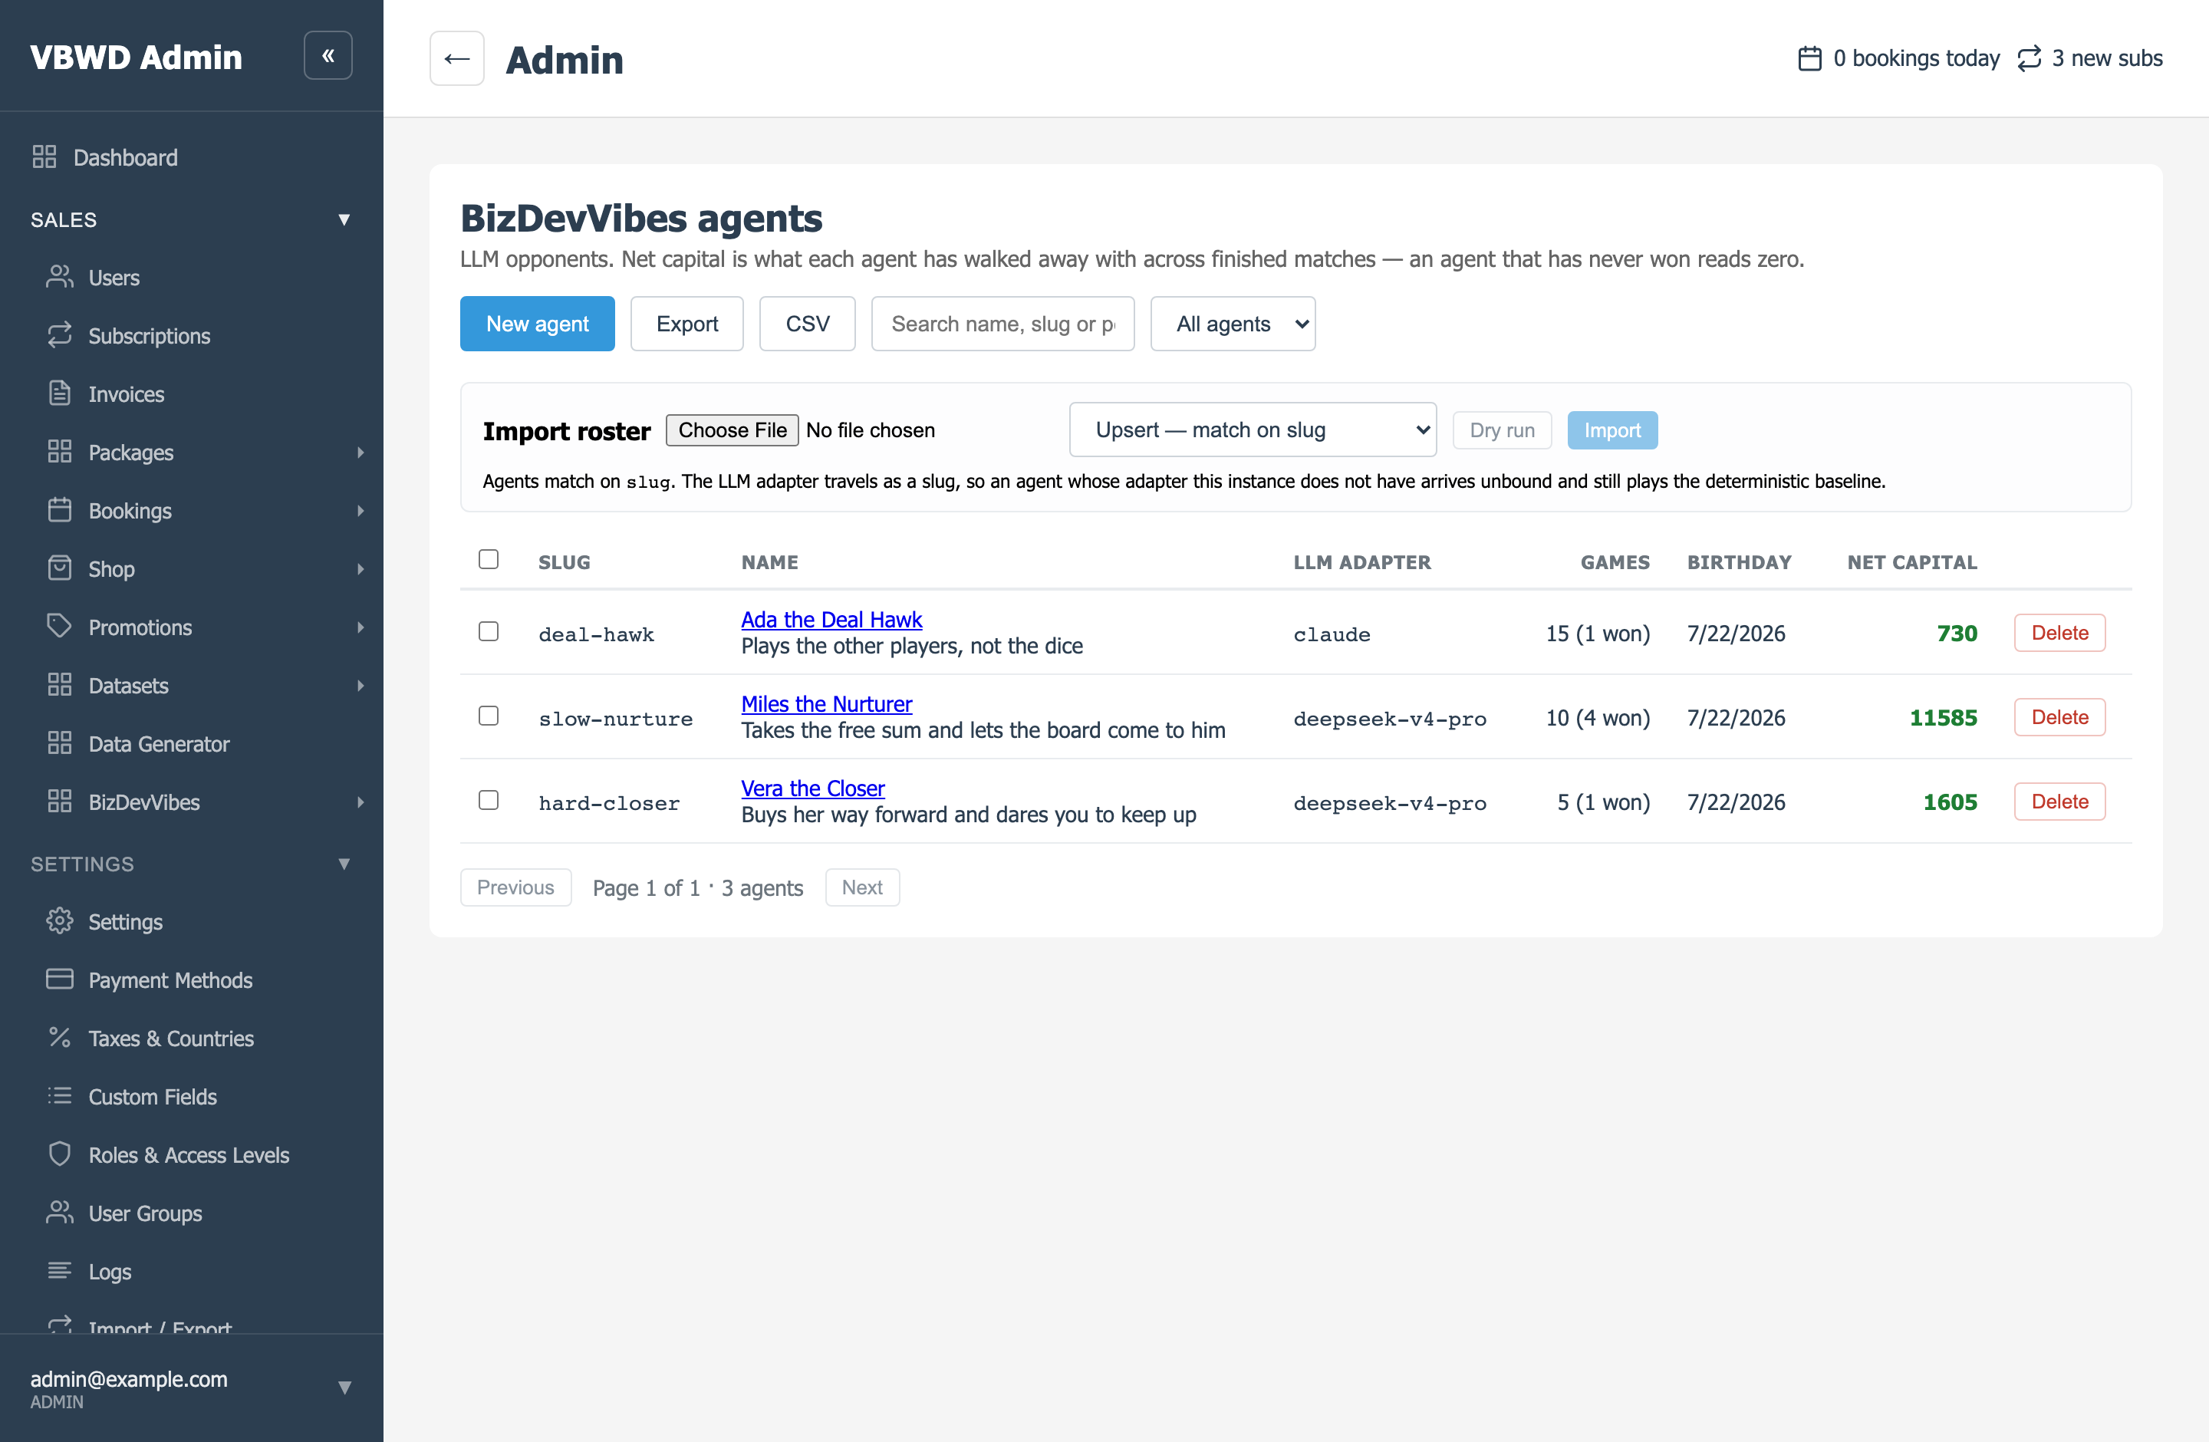Check the deal-hawk row checkbox
The image size is (2209, 1442).
pos(489,632)
